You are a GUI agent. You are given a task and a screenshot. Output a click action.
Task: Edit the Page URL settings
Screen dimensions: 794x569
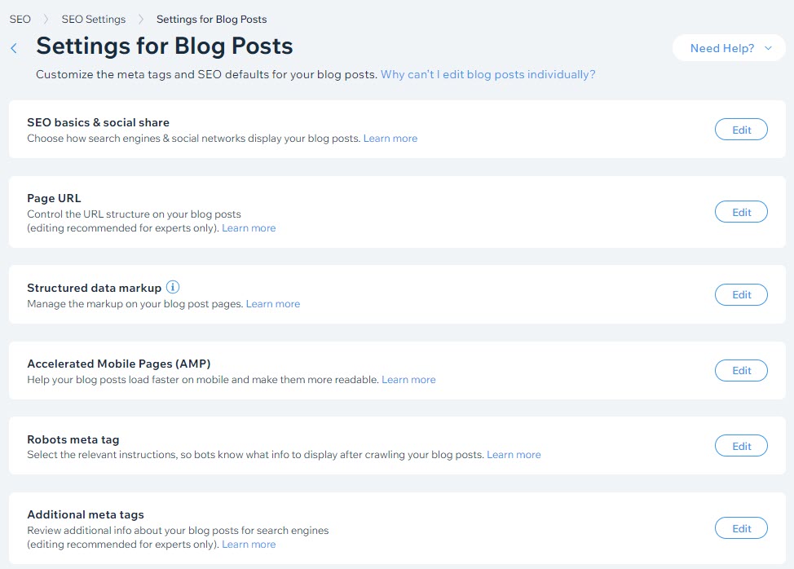[741, 212]
